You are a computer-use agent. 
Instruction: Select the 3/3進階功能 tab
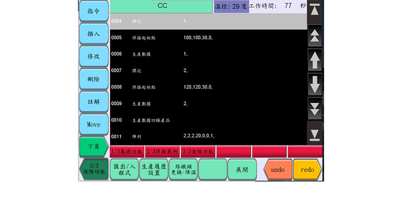click(x=198, y=151)
